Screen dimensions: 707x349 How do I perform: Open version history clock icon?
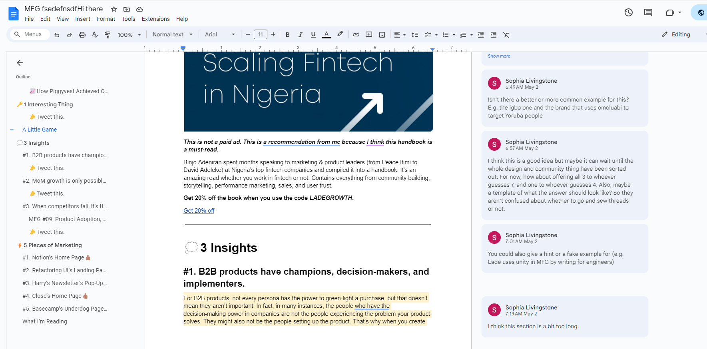[628, 13]
